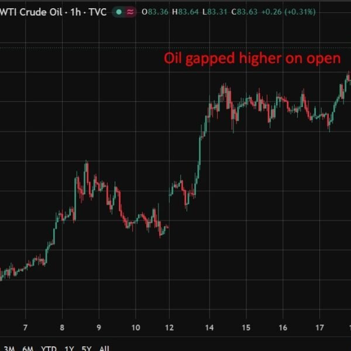
Task: Select the 6M time range button
Action: click(27, 348)
